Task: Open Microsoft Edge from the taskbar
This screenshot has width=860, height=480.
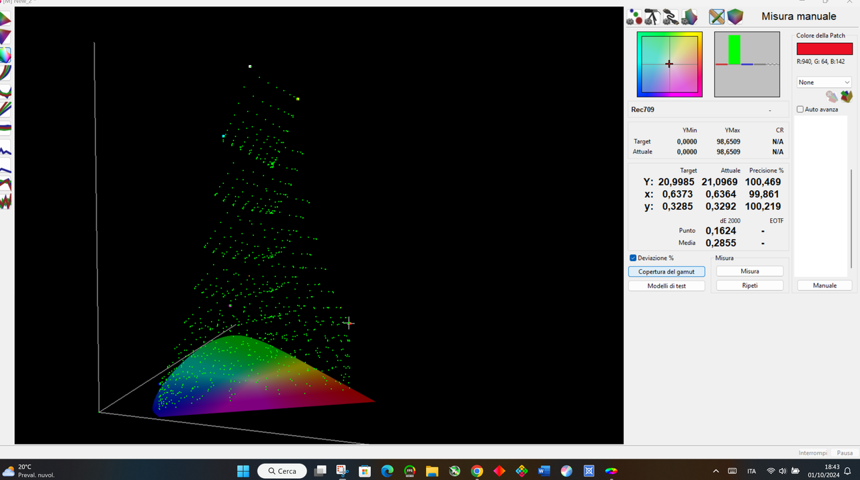Action: [x=387, y=471]
